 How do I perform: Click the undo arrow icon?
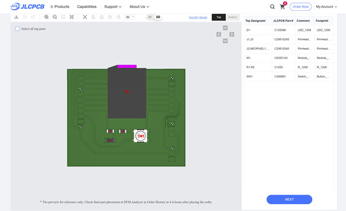(x=25, y=17)
